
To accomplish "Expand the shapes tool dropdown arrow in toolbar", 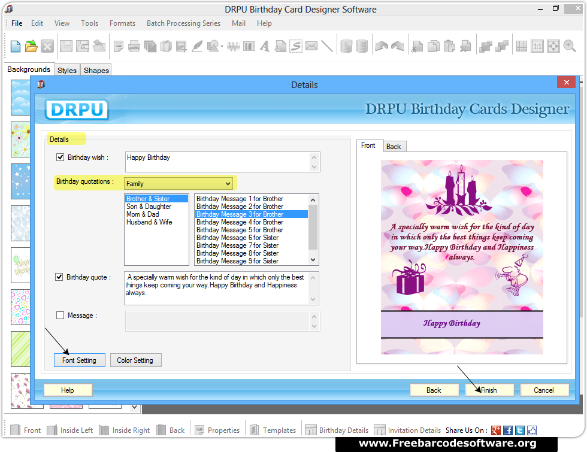I will click(x=222, y=47).
